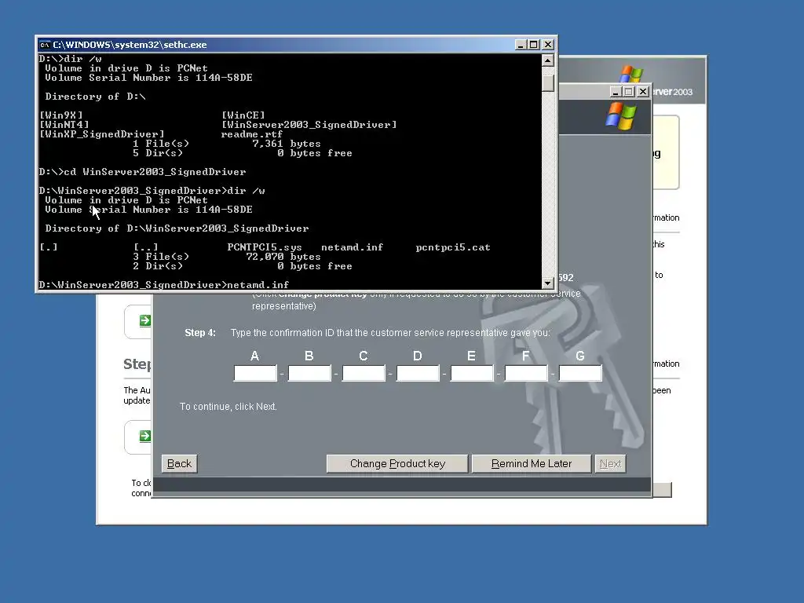804x603 pixels.
Task: Click [WinCE] folder entry in console
Action: pyautogui.click(x=243, y=115)
